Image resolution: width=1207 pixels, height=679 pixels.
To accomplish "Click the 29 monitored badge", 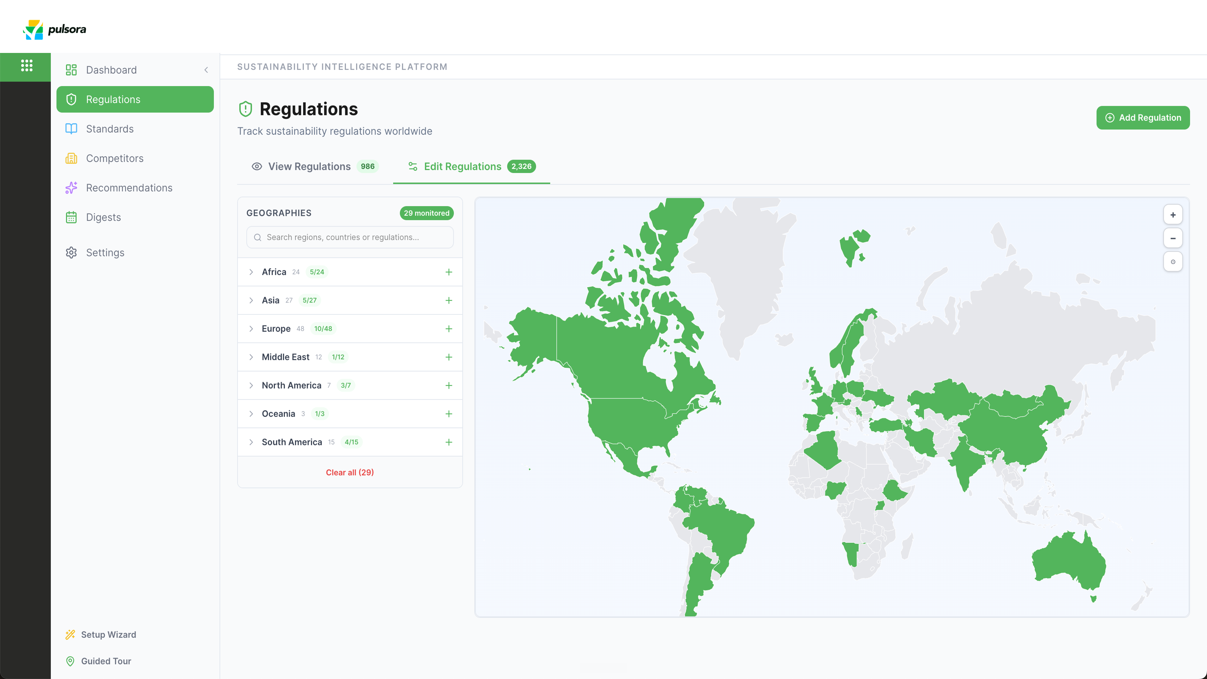I will pos(426,213).
